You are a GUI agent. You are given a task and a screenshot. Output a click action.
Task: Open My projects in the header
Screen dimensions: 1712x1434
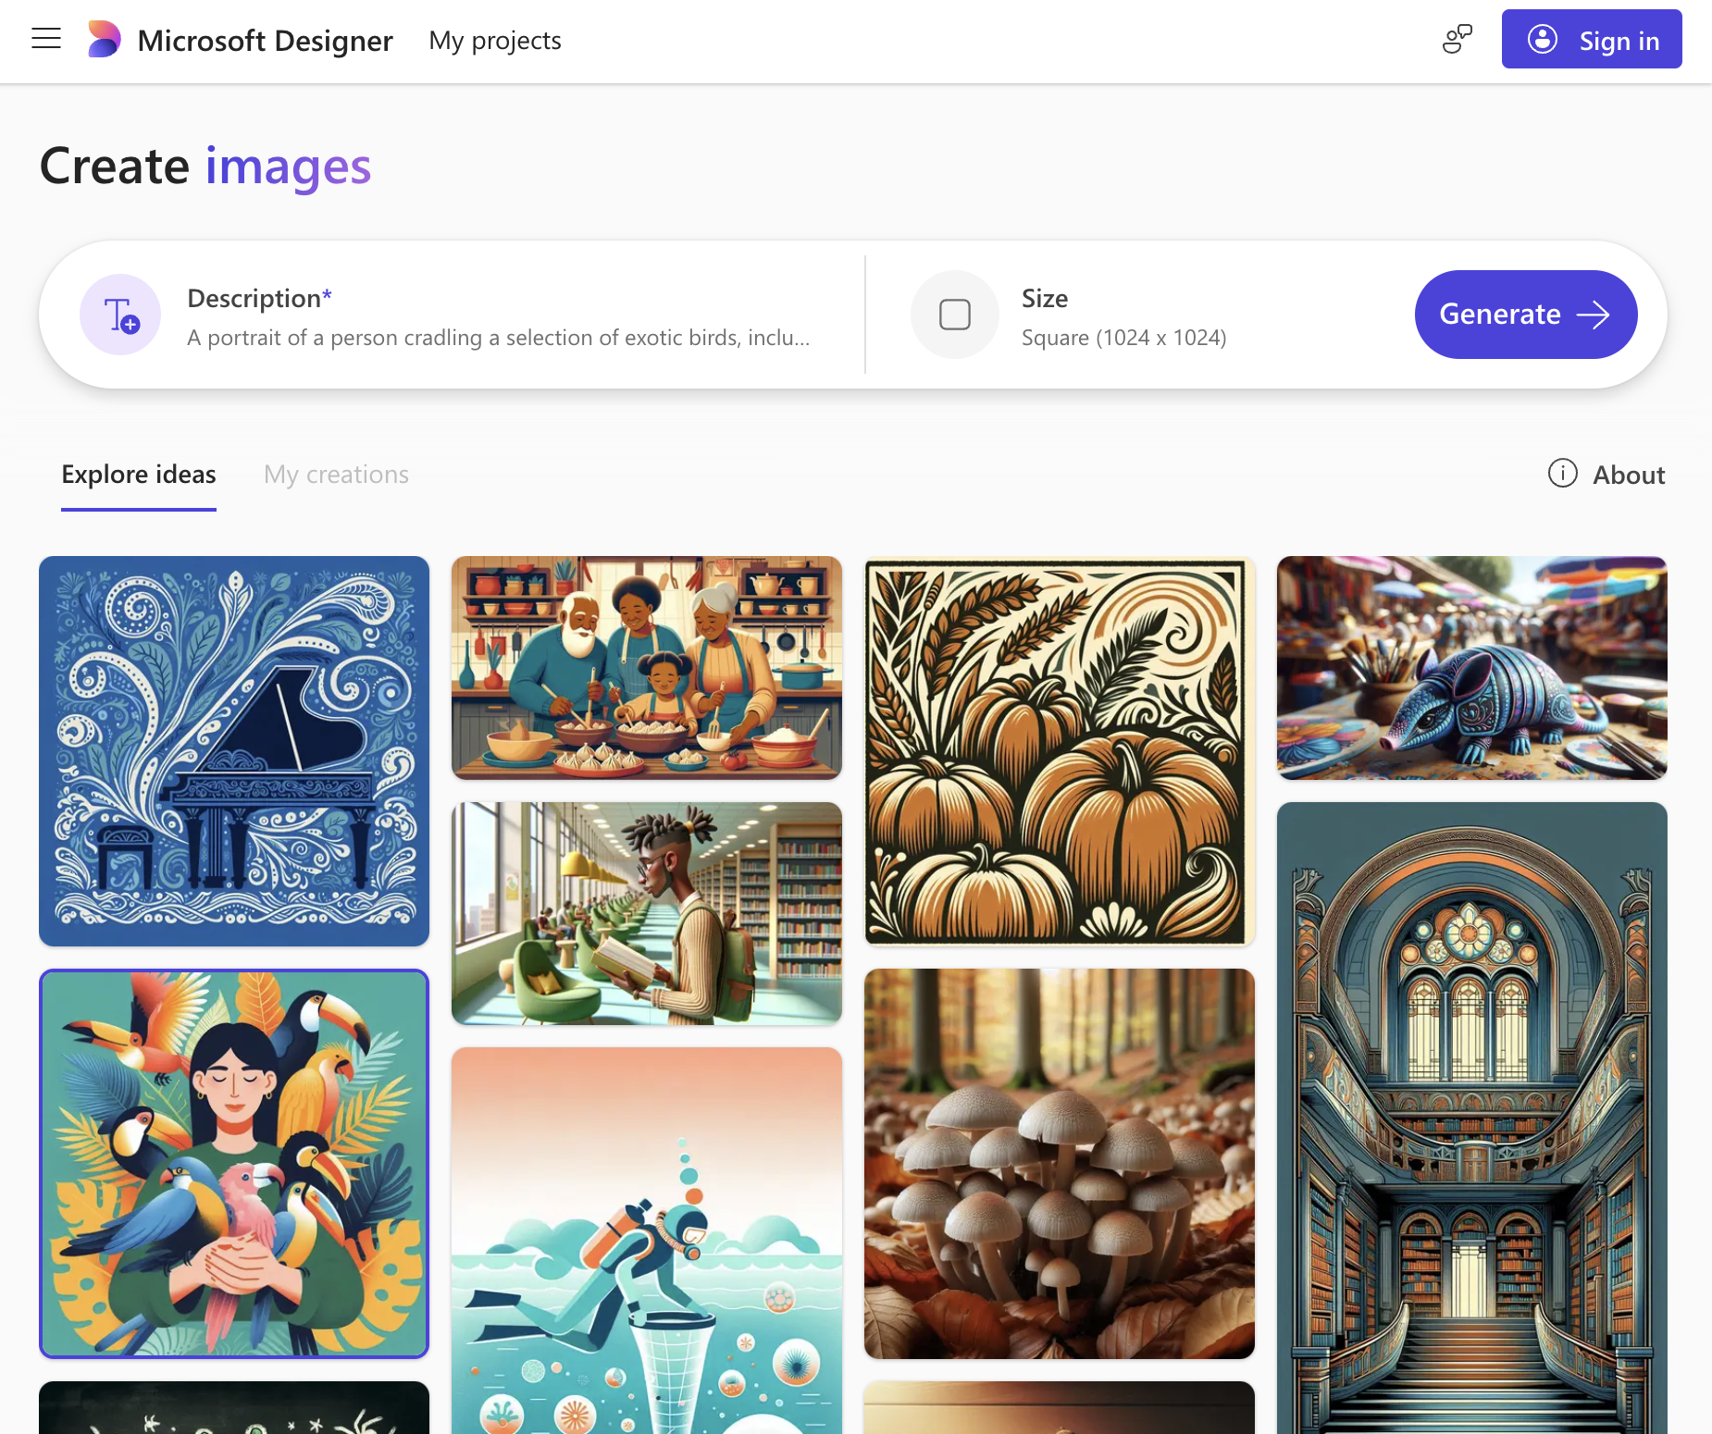[x=495, y=41]
